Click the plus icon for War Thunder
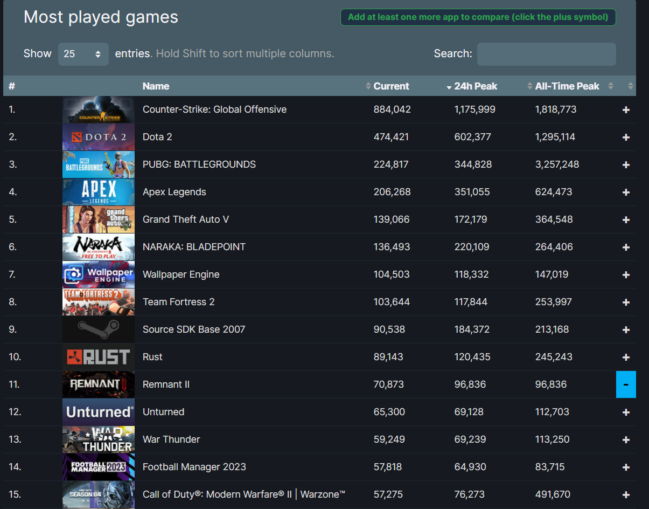Screen dimensions: 649x509 (x=626, y=440)
